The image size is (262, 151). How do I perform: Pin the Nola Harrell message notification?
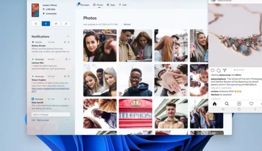(65, 99)
